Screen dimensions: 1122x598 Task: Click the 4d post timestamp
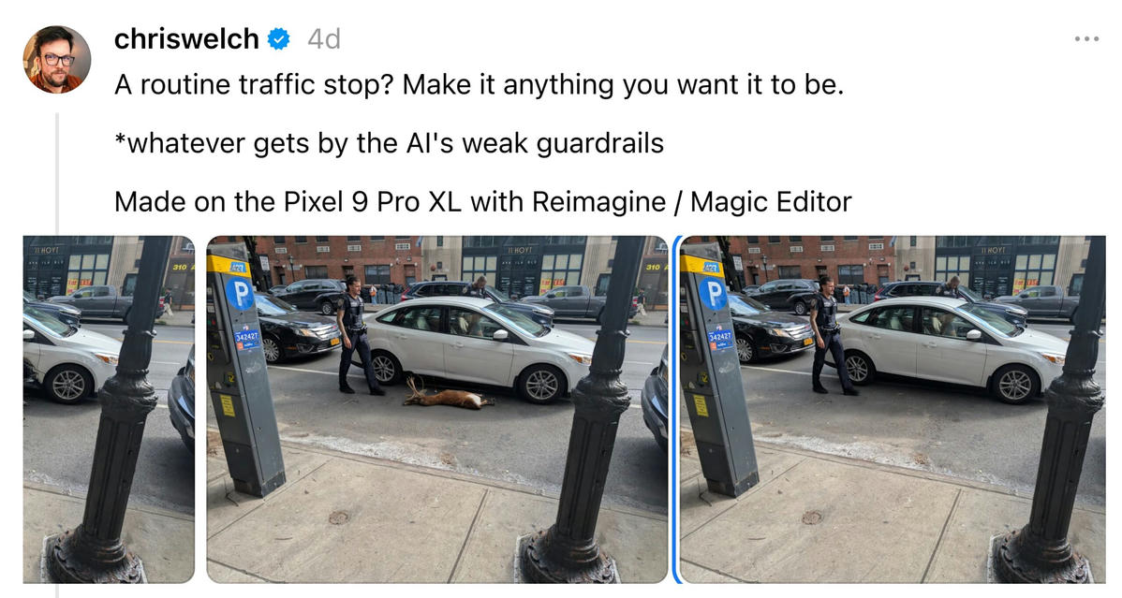(x=323, y=38)
